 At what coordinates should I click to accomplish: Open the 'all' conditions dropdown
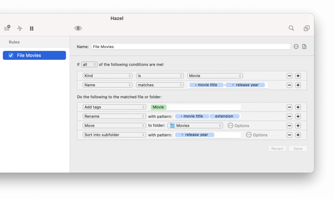tap(89, 64)
